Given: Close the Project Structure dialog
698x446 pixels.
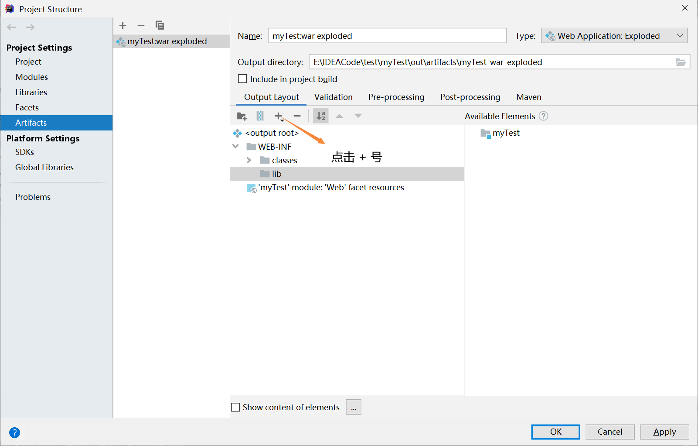Looking at the screenshot, I should pyautogui.click(x=685, y=8).
